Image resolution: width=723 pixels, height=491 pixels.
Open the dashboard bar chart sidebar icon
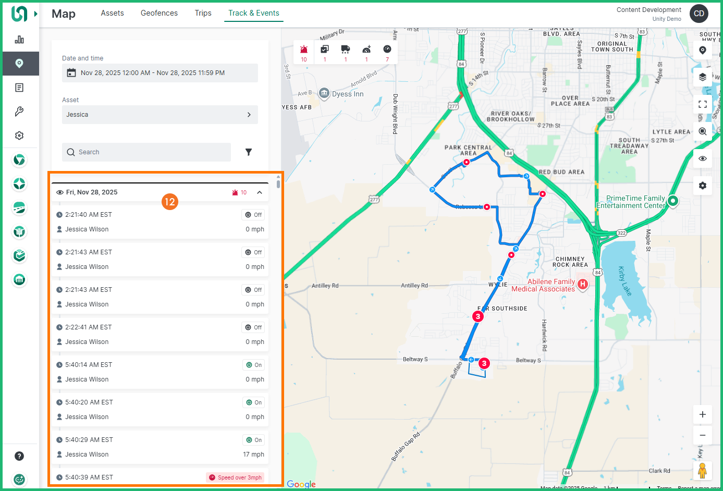coord(19,40)
